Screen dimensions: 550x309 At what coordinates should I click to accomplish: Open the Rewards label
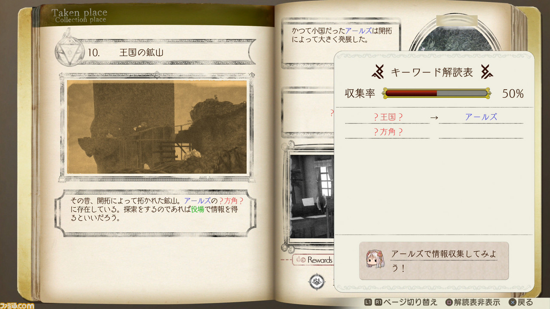pyautogui.click(x=320, y=260)
